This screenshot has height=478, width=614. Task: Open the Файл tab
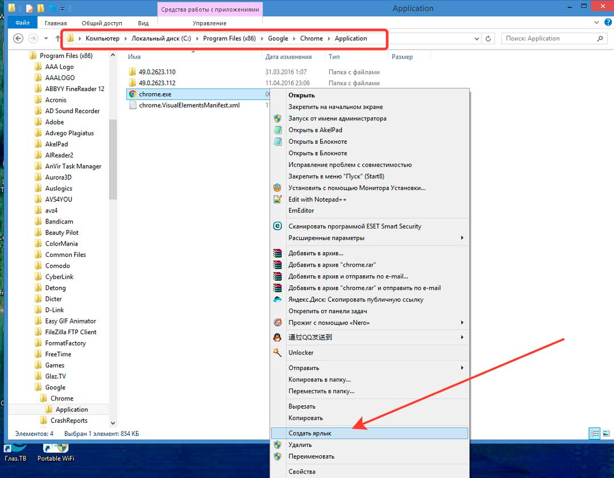[x=22, y=23]
